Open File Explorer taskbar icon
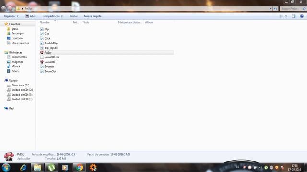This screenshot has height=172, width=307. 37,168
